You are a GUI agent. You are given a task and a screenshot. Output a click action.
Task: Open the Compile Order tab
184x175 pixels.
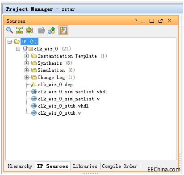point(119,166)
